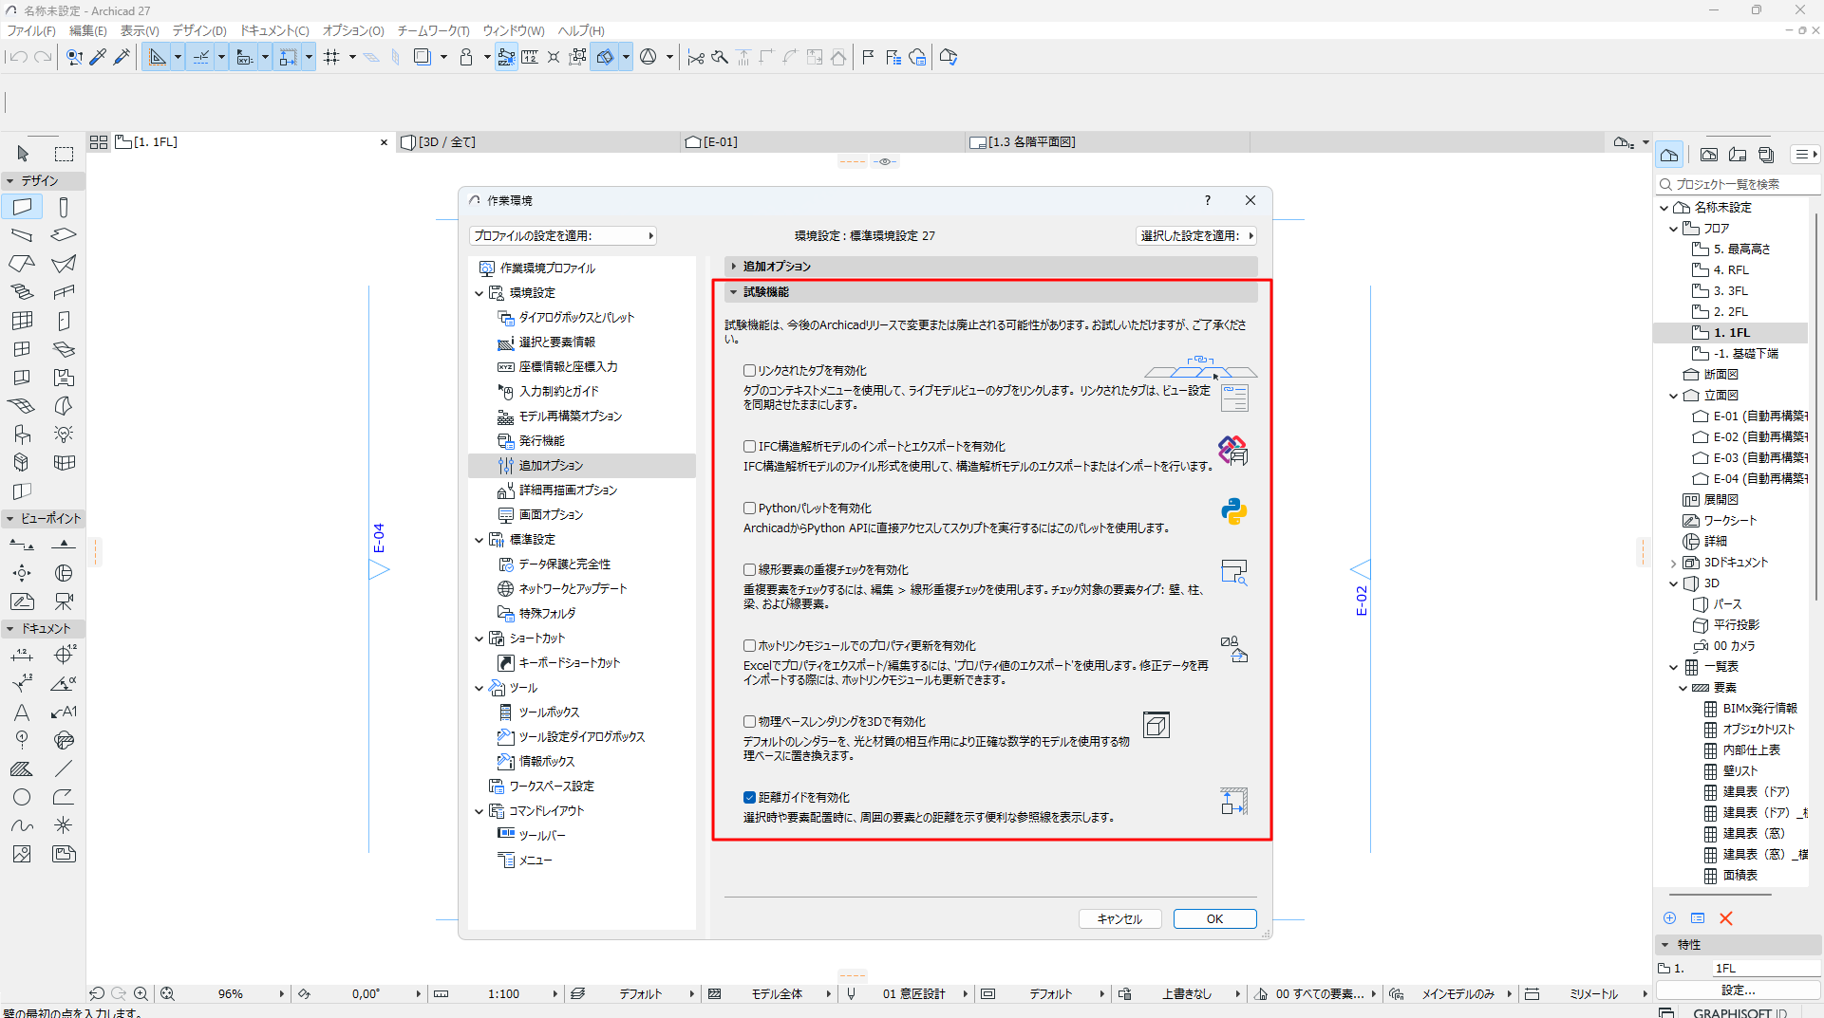
Task: Click the Undo arrow in the toolbar
Action: pos(18,57)
